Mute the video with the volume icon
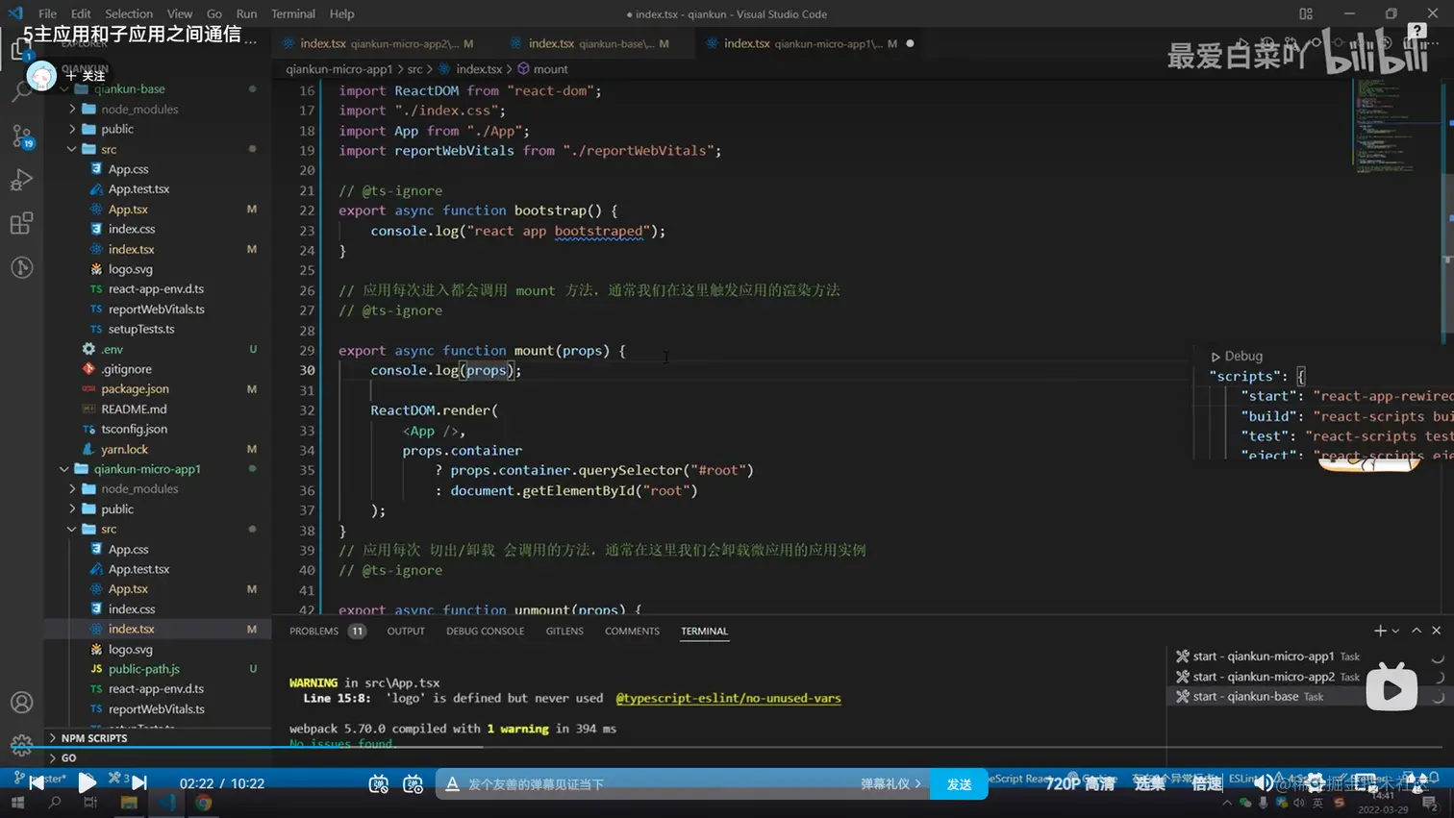1454x818 pixels. click(1264, 783)
